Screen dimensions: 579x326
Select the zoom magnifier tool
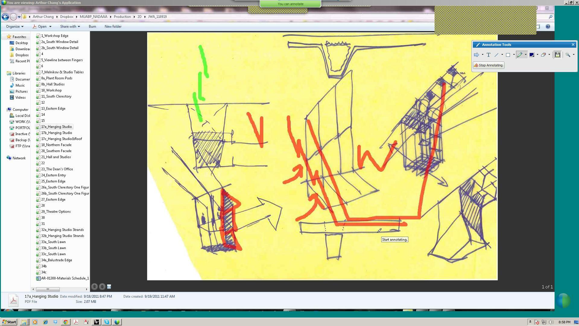coord(568,55)
